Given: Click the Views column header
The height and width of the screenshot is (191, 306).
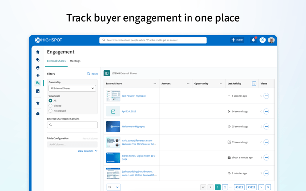Looking at the screenshot, I should click(264, 84).
